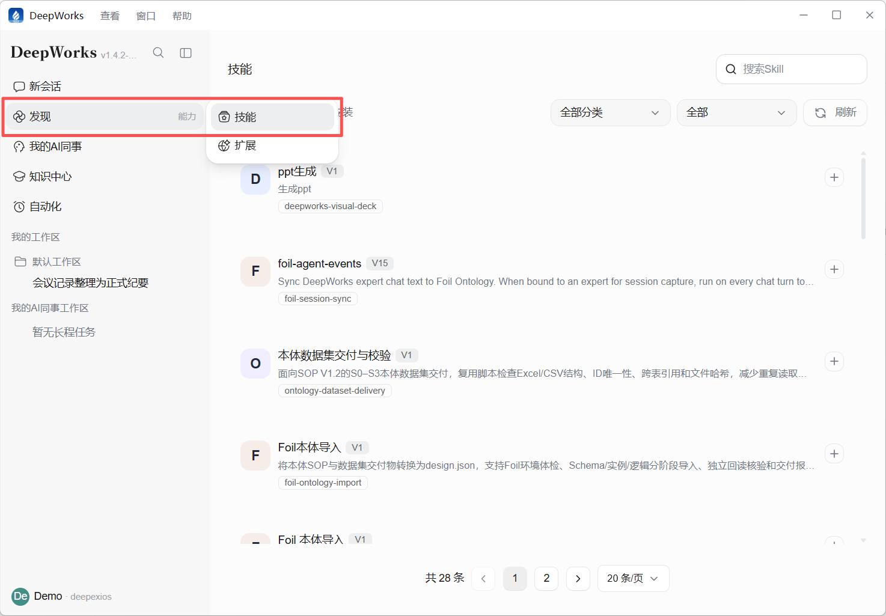This screenshot has width=886, height=616.
Task: Add the Foil本体导入 skill with plus icon
Action: (834, 454)
